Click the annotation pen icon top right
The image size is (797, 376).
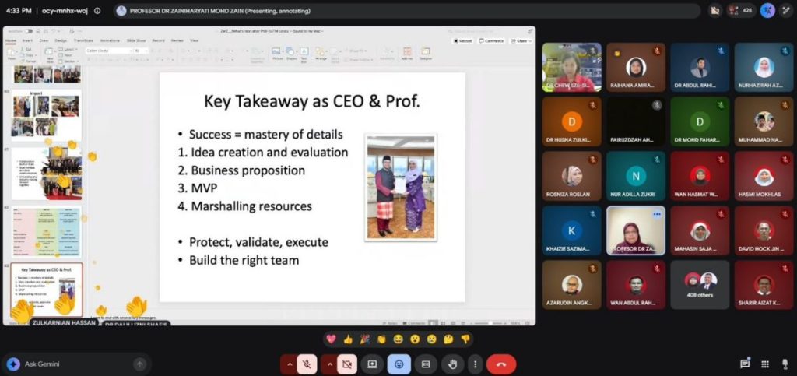point(786,11)
